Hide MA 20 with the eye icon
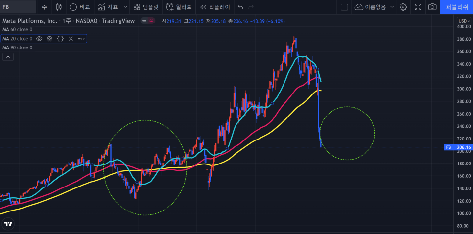The image size is (473, 234). pos(39,39)
